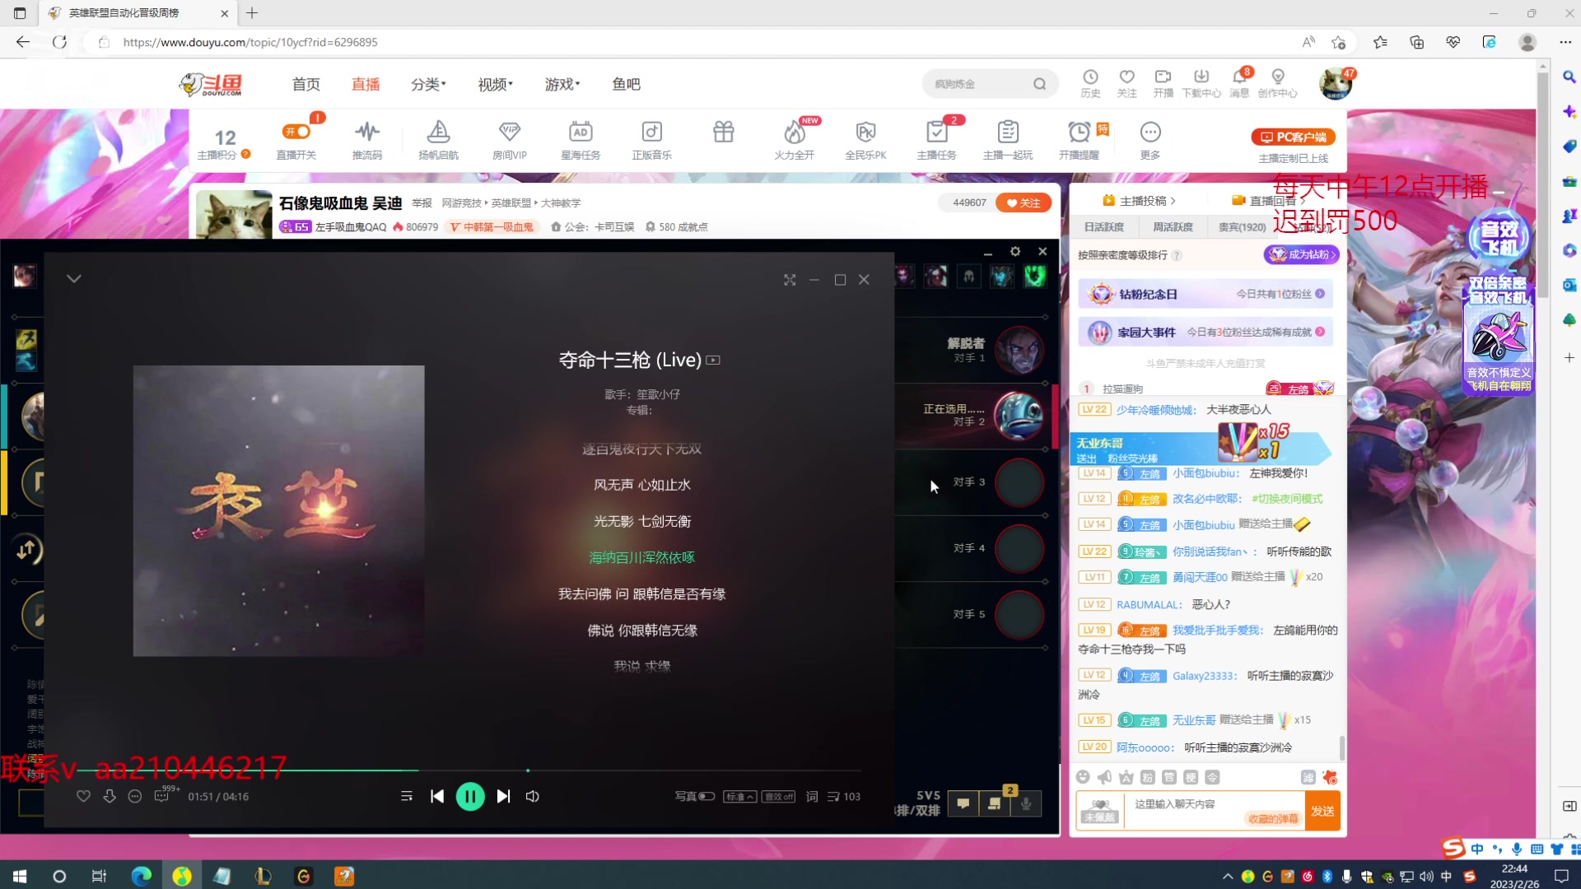Open 房间VIP tool
The width and height of the screenshot is (1581, 889).
coord(510,140)
